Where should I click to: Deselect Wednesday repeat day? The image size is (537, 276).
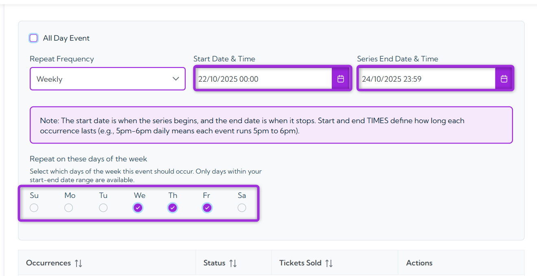point(138,208)
